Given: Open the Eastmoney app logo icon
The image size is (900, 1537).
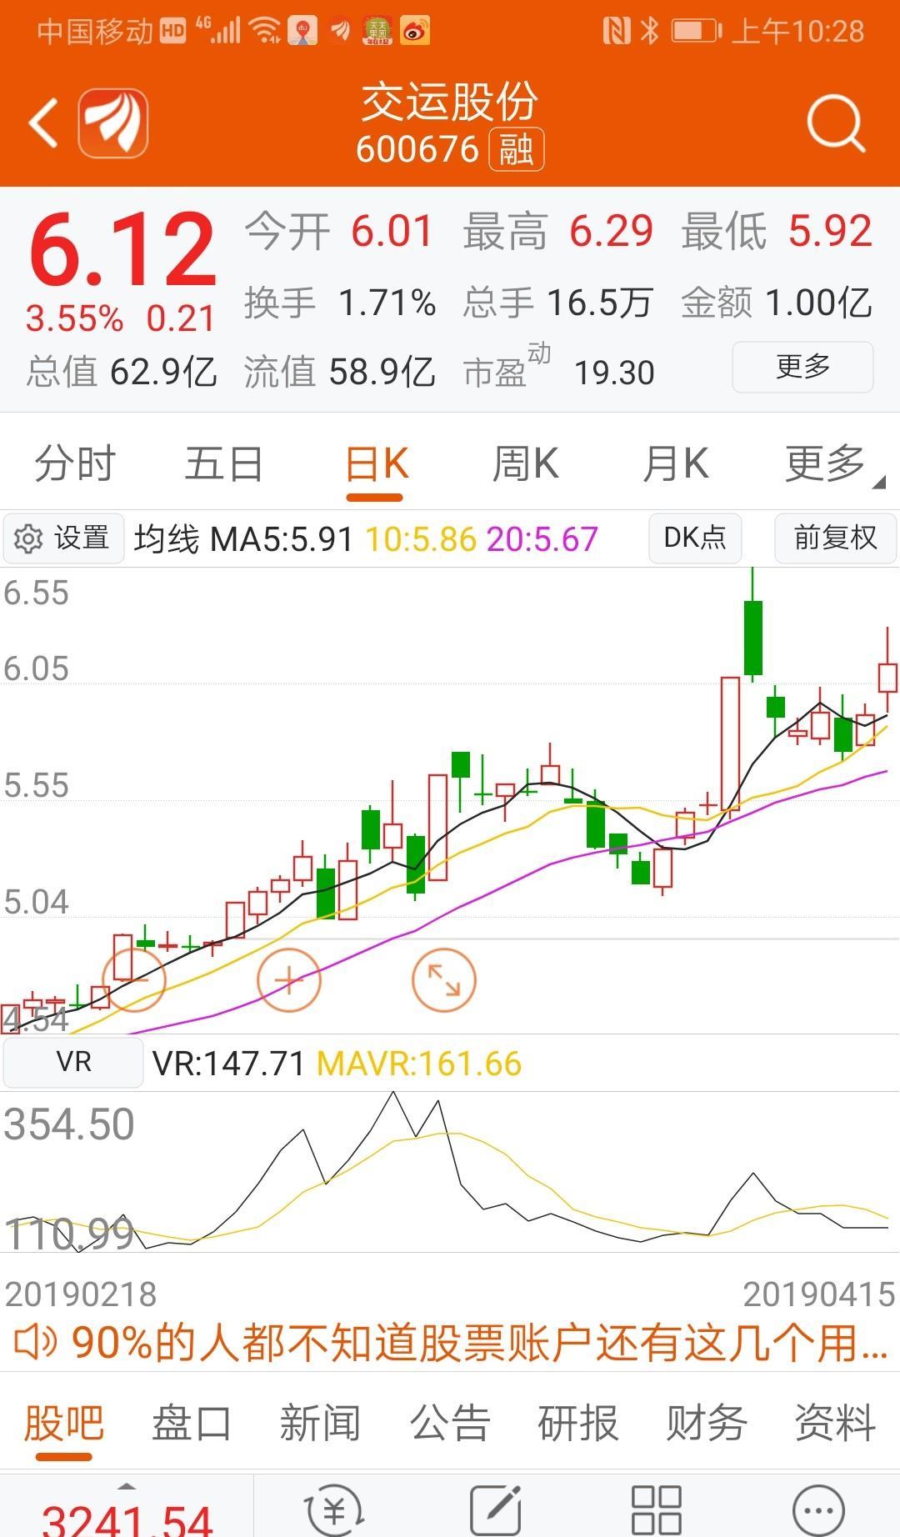Looking at the screenshot, I should (113, 123).
